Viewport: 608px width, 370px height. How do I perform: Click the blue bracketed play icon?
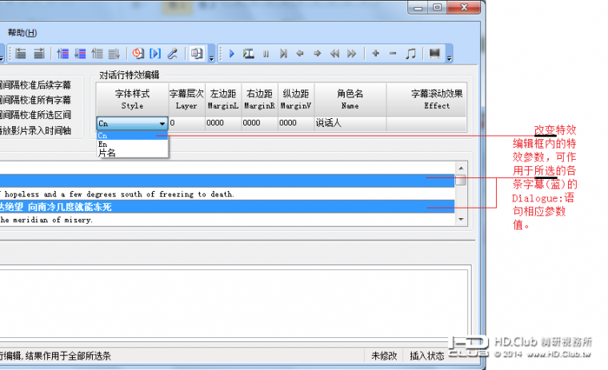point(155,54)
